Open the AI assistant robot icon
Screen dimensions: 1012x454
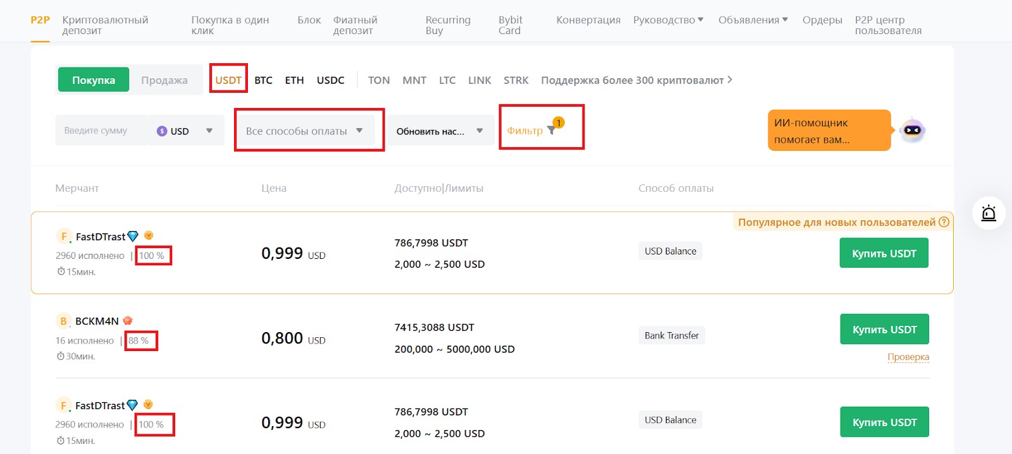tap(912, 130)
